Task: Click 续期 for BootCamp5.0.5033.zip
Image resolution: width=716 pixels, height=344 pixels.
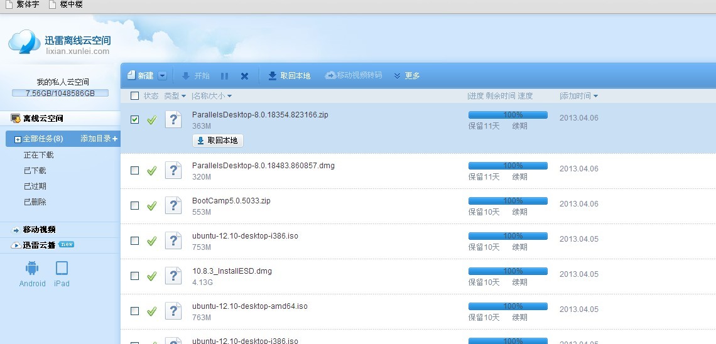Action: pyautogui.click(x=519, y=212)
